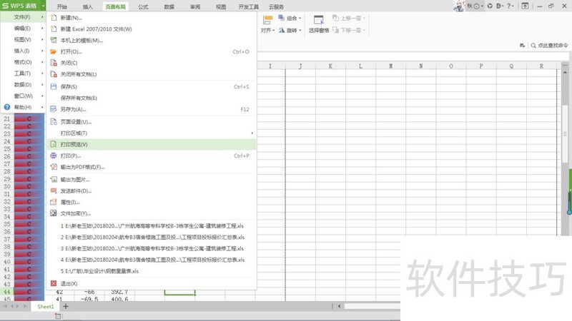The height and width of the screenshot is (321, 572).
Task: Click the New (新建) document icon
Action: (x=54, y=17)
